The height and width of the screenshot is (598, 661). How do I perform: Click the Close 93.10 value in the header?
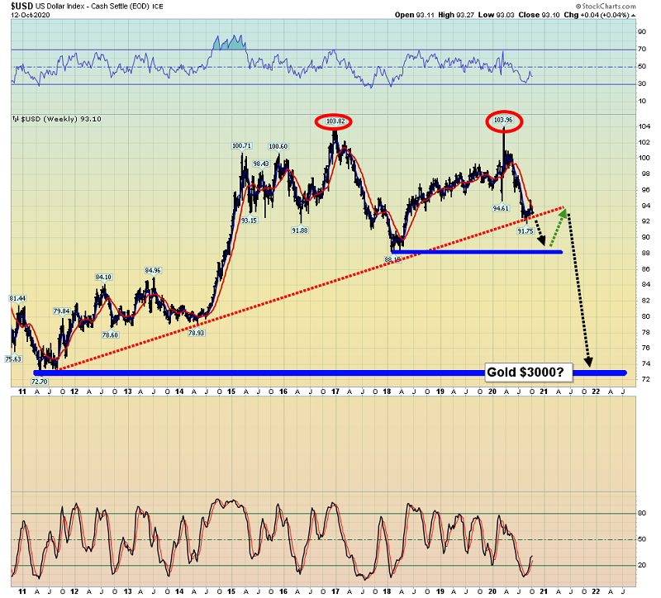click(567, 15)
